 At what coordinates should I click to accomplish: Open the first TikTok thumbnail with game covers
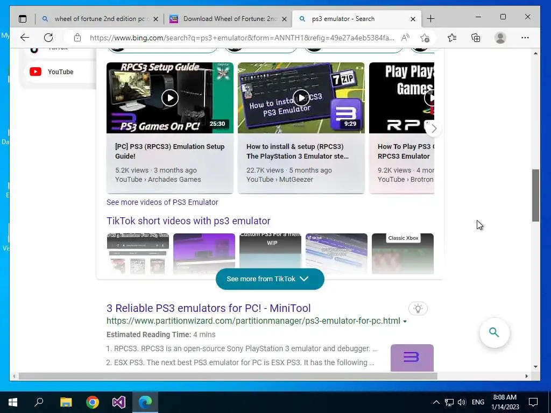[138, 254]
